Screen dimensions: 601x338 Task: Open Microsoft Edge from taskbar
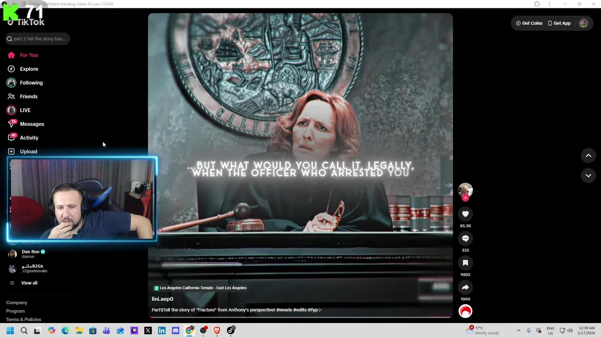65,330
